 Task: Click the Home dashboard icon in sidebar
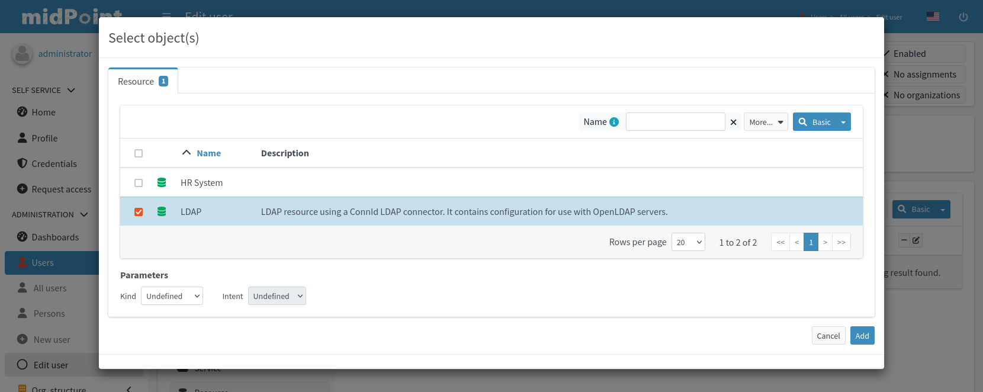pyautogui.click(x=23, y=112)
